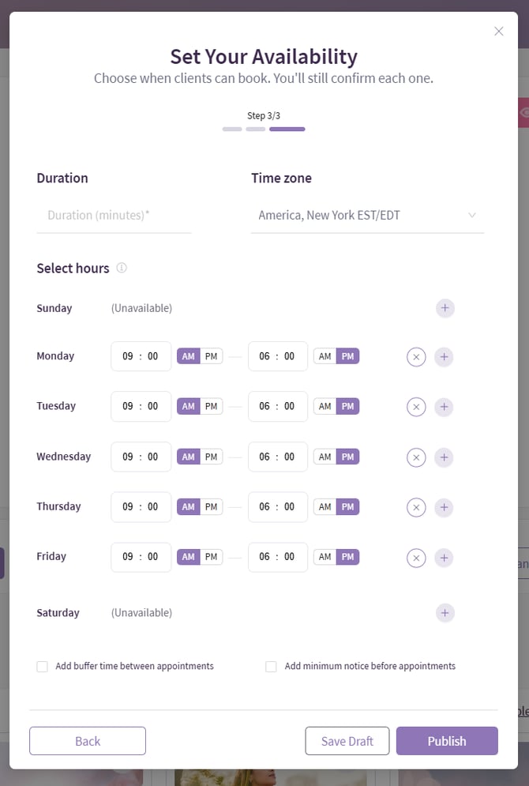Add another time slot for Tuesday
Image resolution: width=529 pixels, height=786 pixels.
(445, 407)
